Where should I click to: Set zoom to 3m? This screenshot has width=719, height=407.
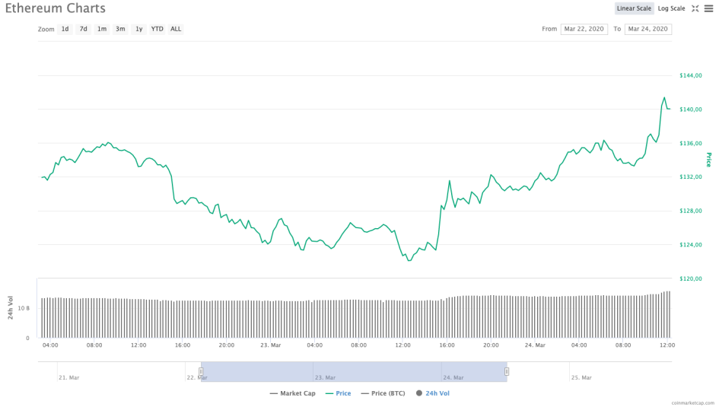pyautogui.click(x=120, y=29)
